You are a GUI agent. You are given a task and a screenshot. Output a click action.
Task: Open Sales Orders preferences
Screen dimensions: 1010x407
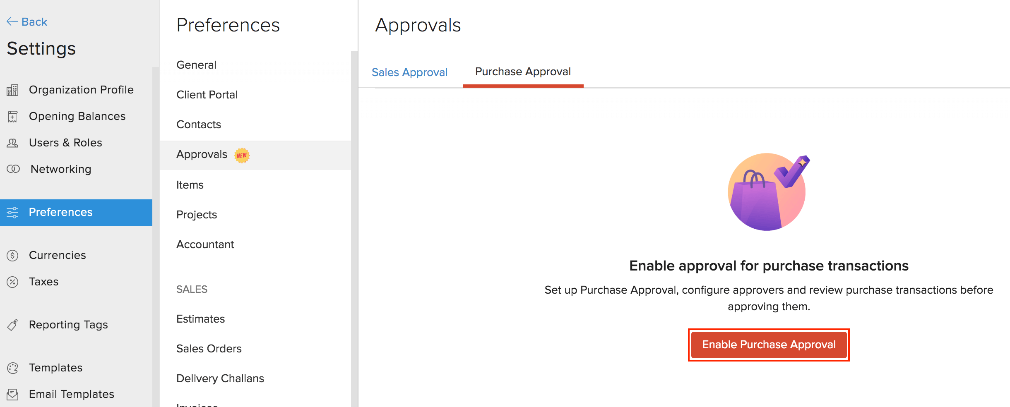(x=209, y=349)
